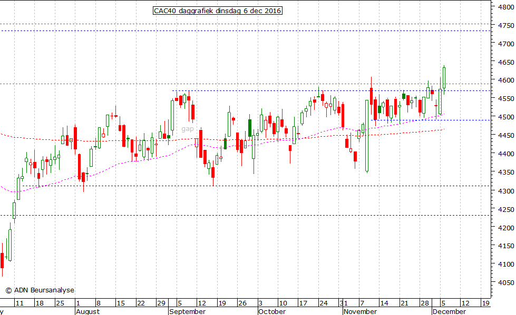Click the 'December' month label
The width and height of the screenshot is (516, 315).
pos(450,311)
